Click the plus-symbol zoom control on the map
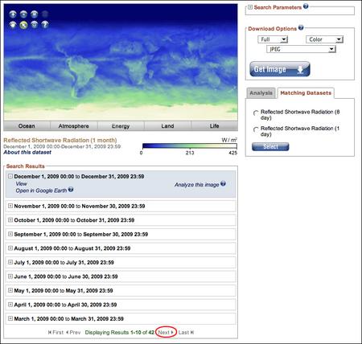This screenshot has width=362, height=344. (13, 14)
